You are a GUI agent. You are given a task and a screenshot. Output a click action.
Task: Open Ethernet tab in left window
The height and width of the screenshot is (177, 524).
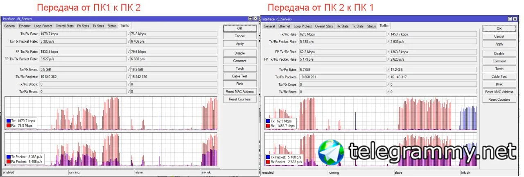(x=25, y=26)
